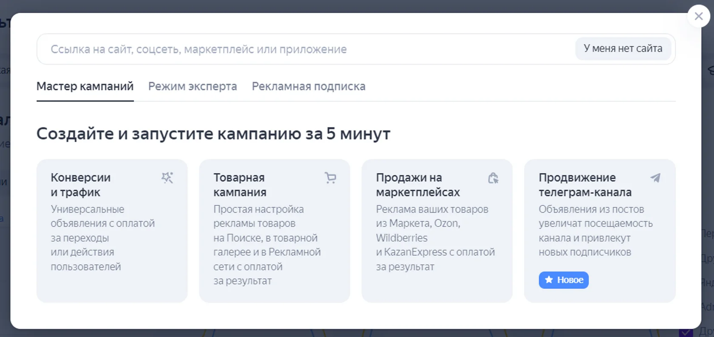Click the heading Создайте и запустите кампанию за 5 минут

pyautogui.click(x=213, y=134)
